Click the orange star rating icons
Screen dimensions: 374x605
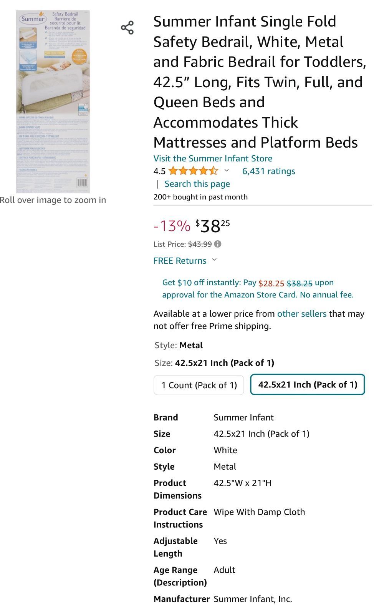[x=193, y=171]
